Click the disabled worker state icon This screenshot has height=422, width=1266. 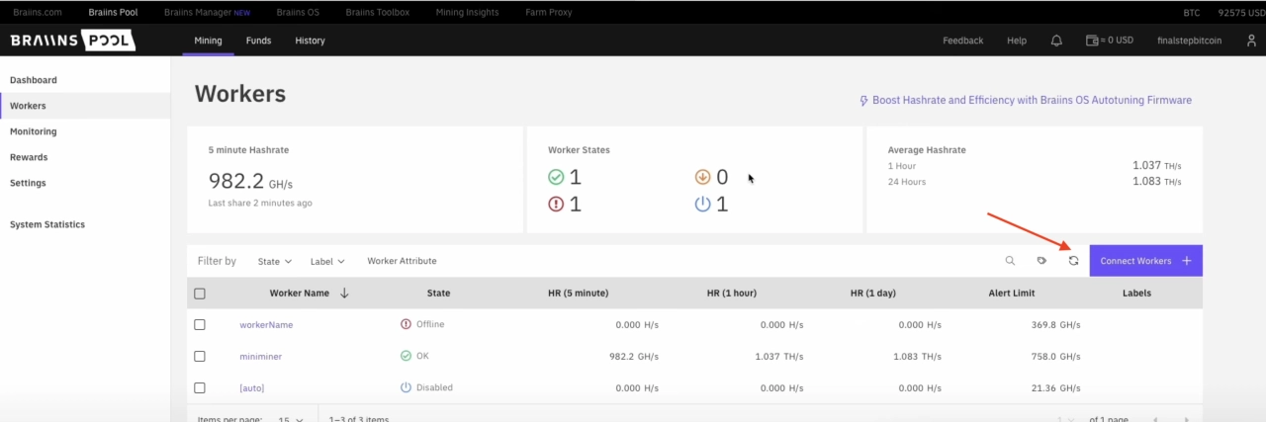[x=703, y=205]
